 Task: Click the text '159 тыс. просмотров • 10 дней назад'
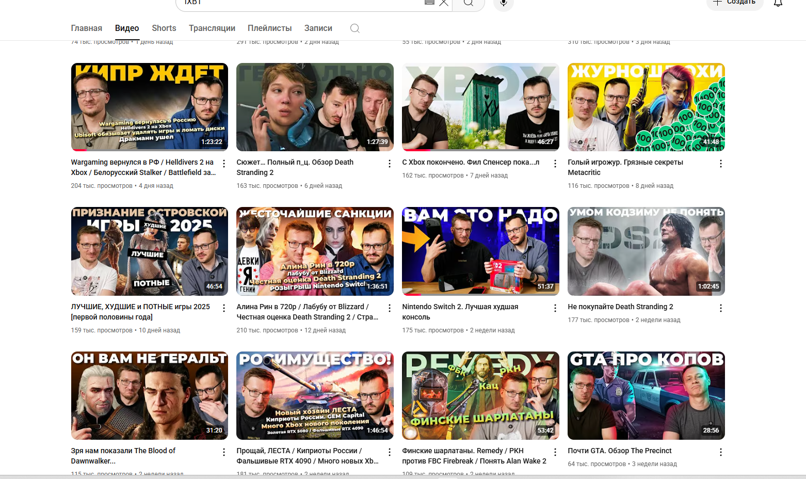(125, 330)
